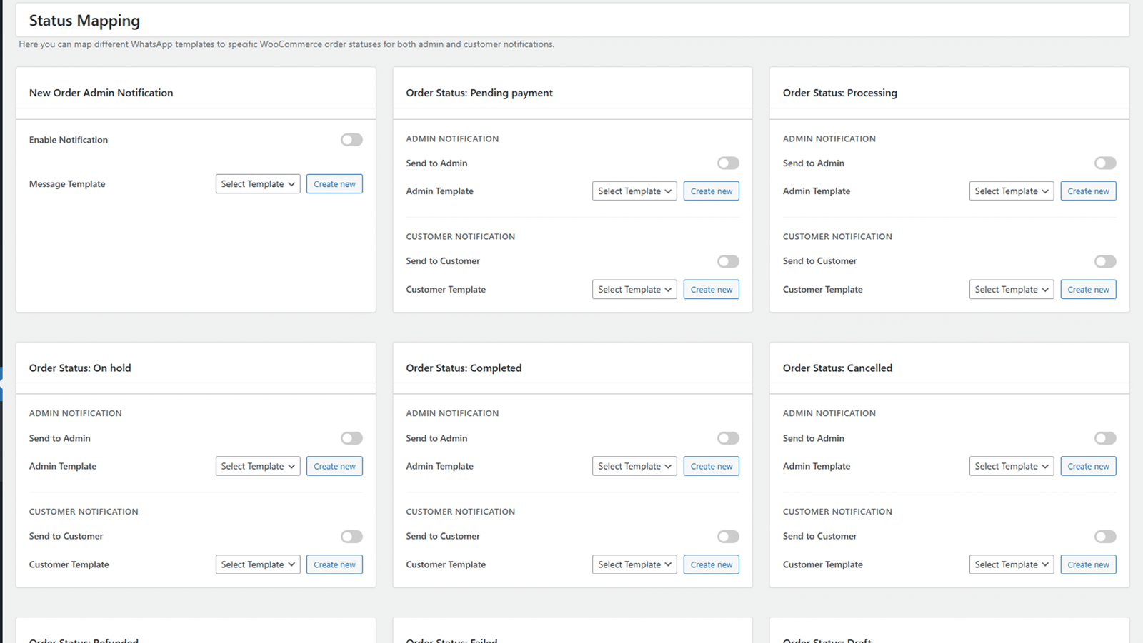Screen dimensions: 1143x643
Task: Create new Admin Template for Pending payment
Action: 711,191
